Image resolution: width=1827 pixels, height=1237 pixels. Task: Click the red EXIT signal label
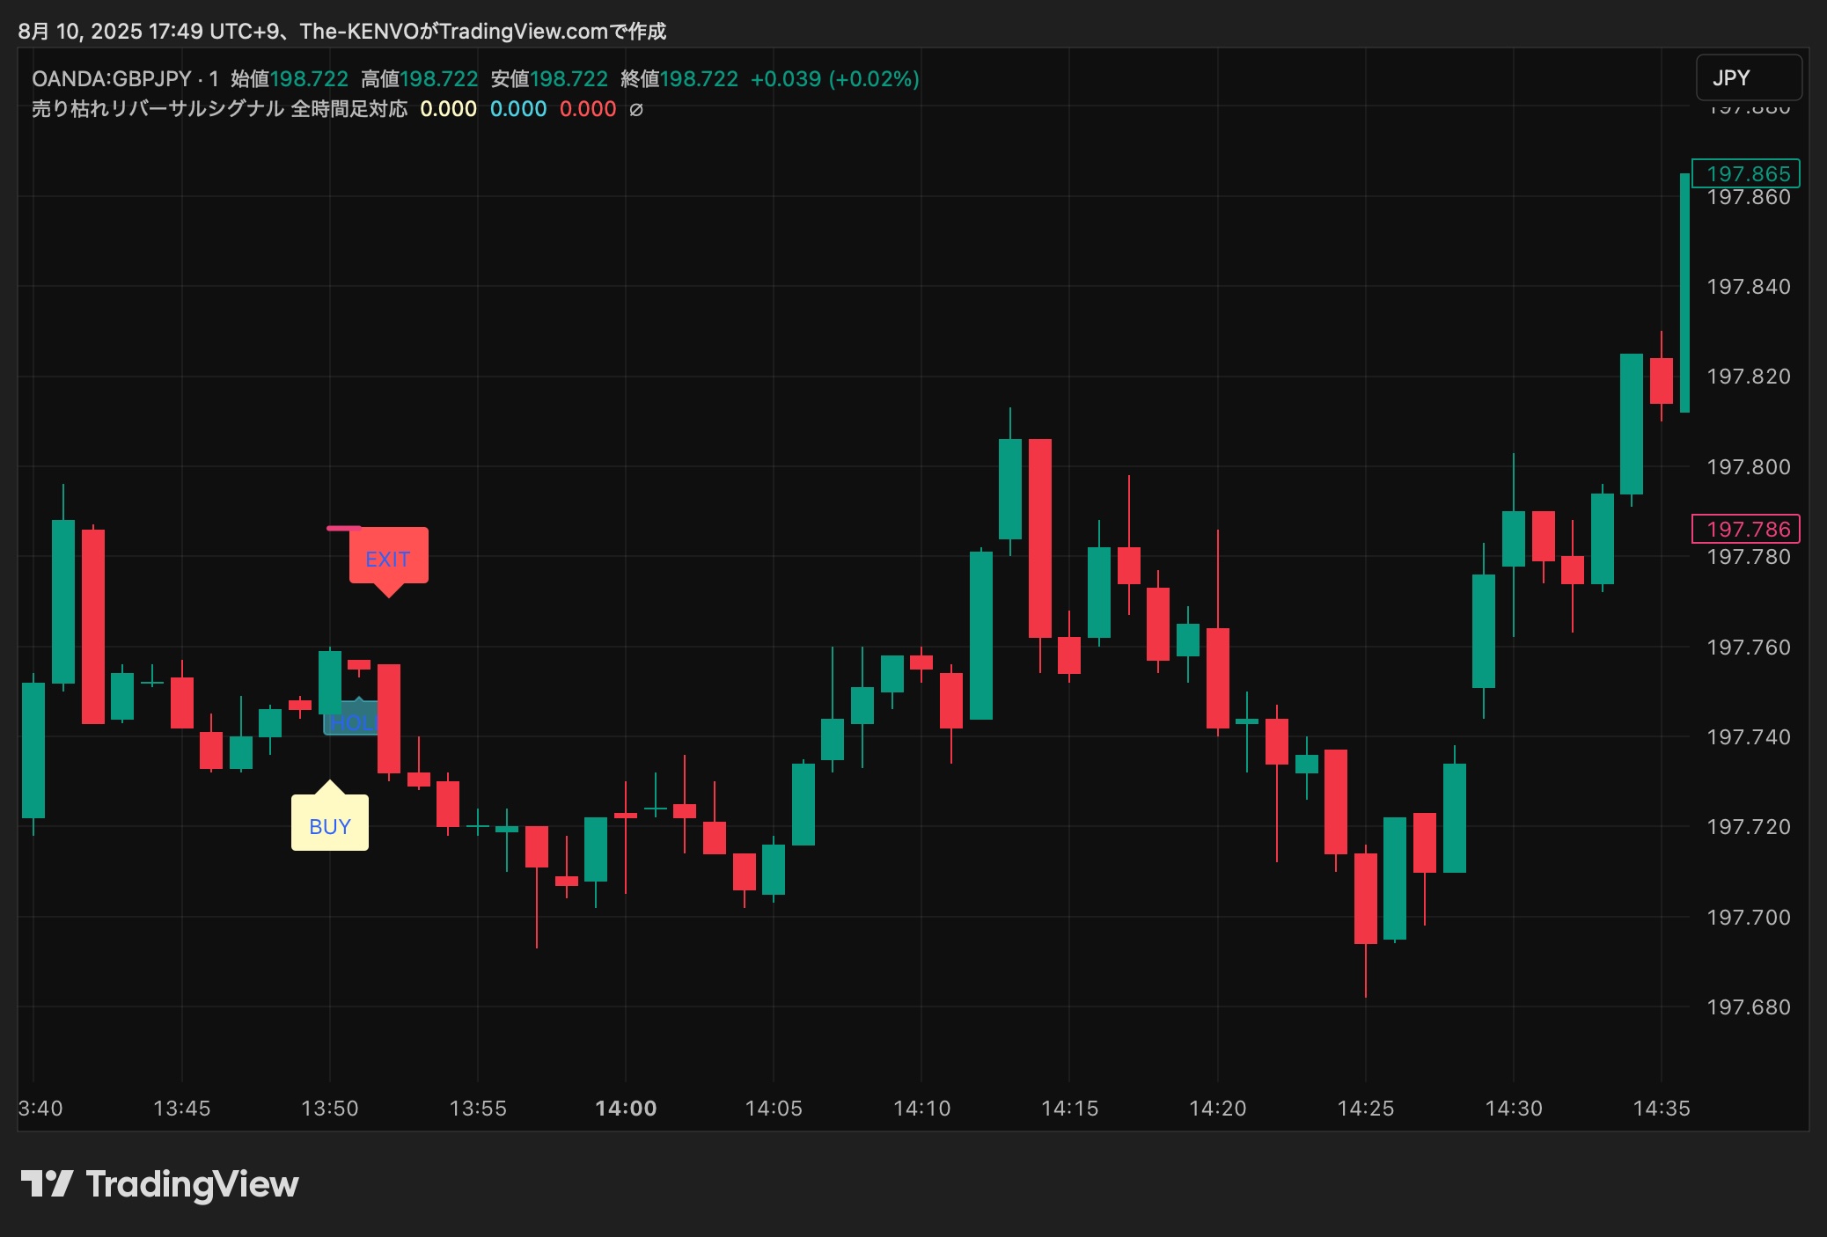pyautogui.click(x=388, y=557)
